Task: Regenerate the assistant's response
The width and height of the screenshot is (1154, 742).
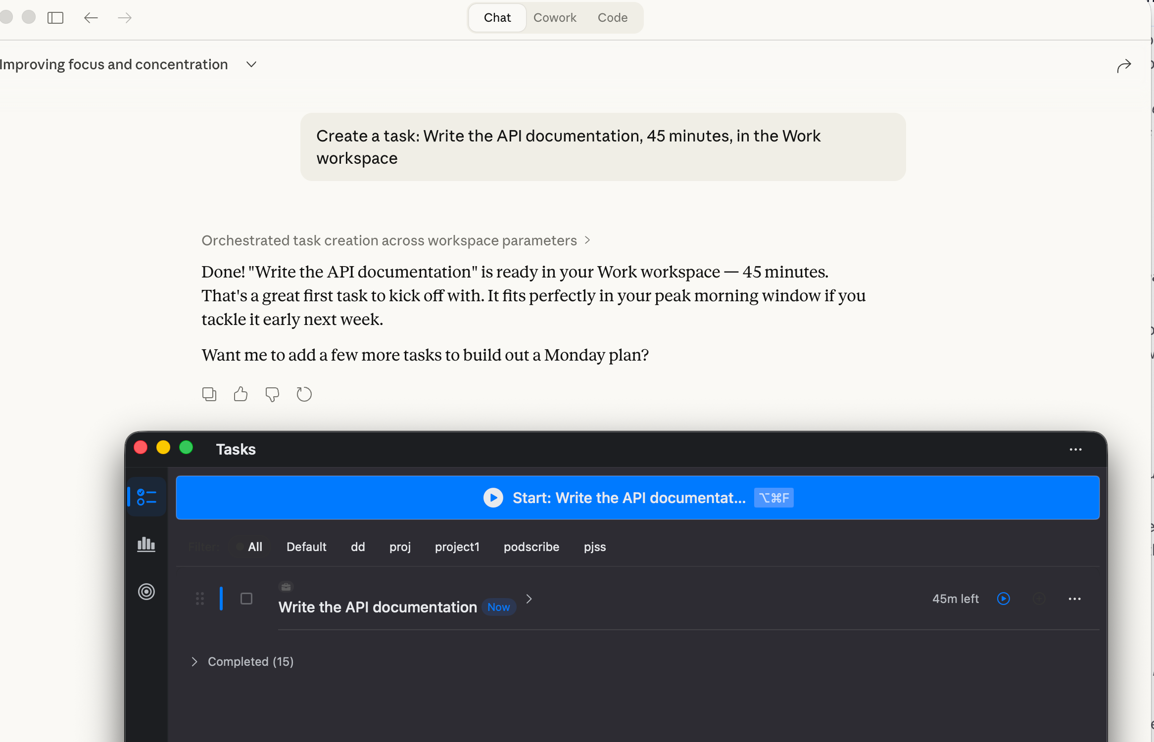Action: tap(304, 394)
